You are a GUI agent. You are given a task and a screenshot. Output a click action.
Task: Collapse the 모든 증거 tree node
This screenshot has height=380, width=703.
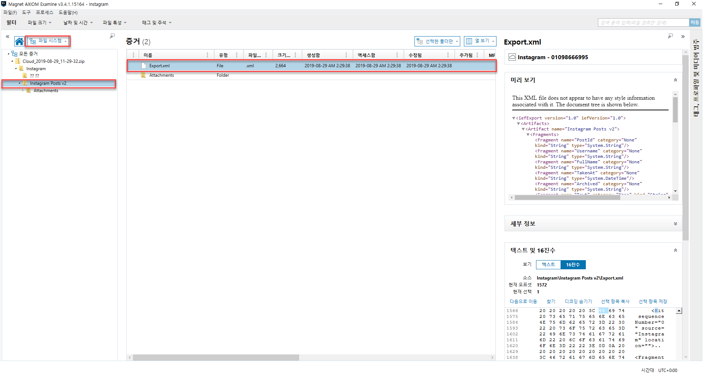tap(8, 54)
